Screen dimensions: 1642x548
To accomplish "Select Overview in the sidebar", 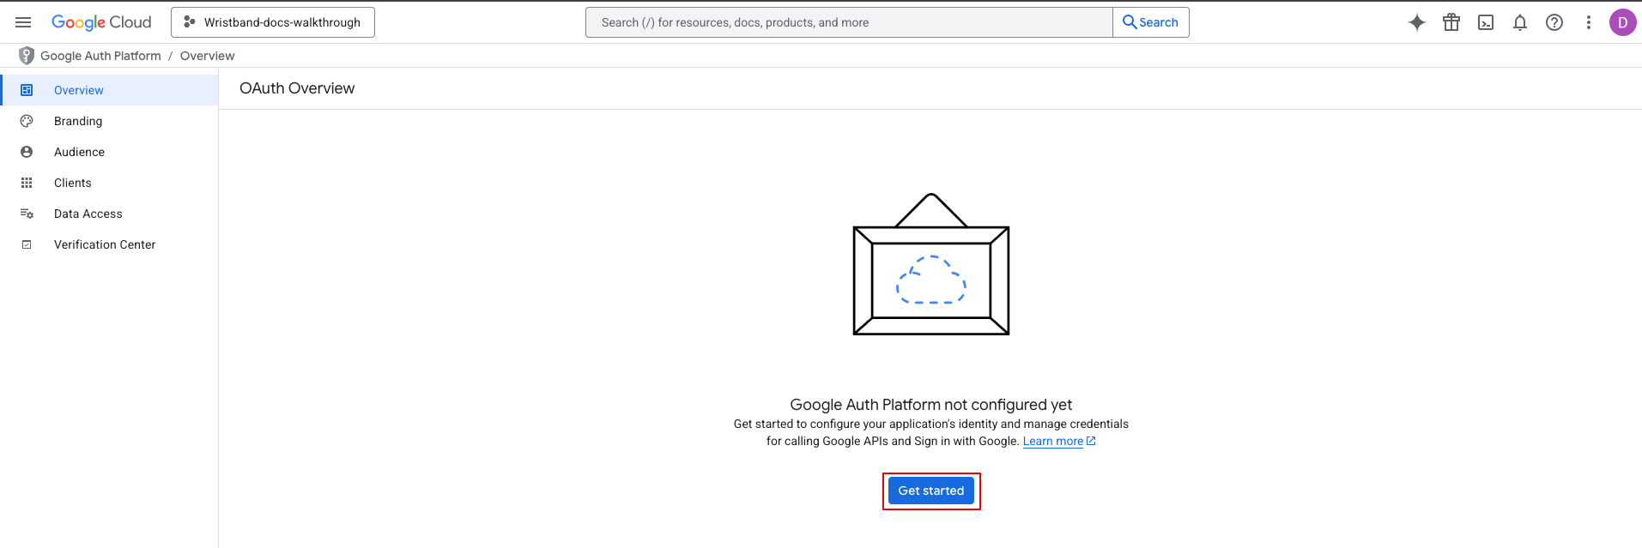I will 110,90.
